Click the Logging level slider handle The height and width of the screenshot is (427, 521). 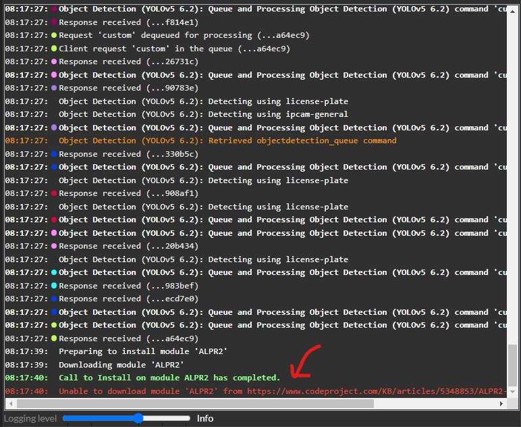138,418
